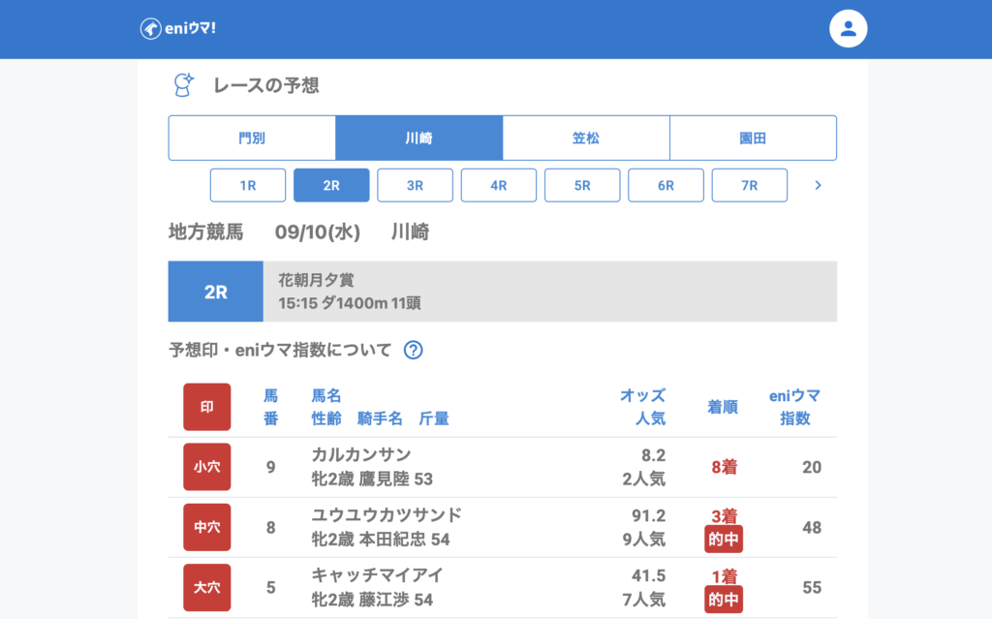This screenshot has height=619, width=992.
Task: Jump to race 7R
Action: point(749,185)
